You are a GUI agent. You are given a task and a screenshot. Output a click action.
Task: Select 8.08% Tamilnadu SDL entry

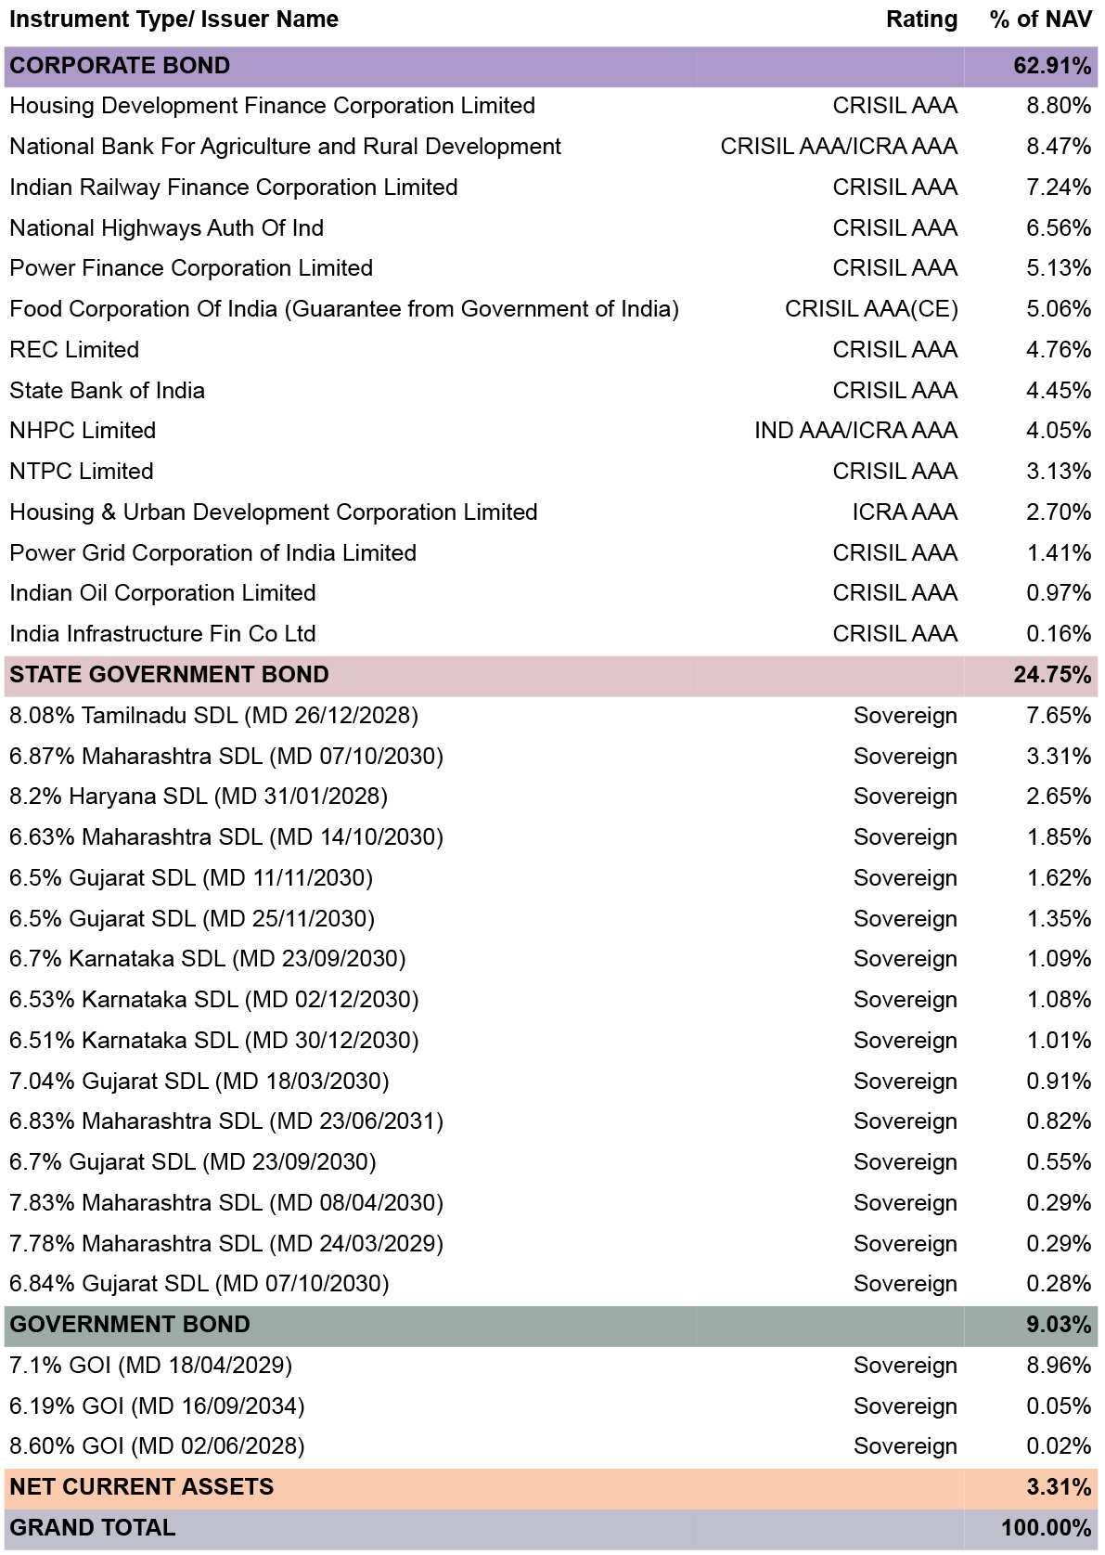[x=213, y=716]
